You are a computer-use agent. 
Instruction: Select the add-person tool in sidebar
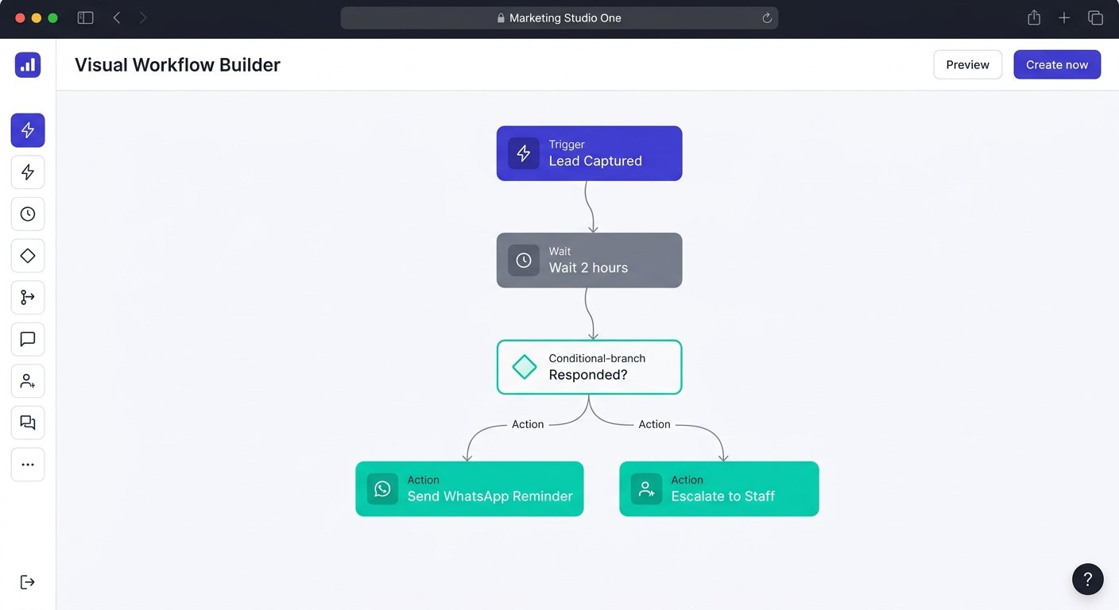click(x=28, y=381)
